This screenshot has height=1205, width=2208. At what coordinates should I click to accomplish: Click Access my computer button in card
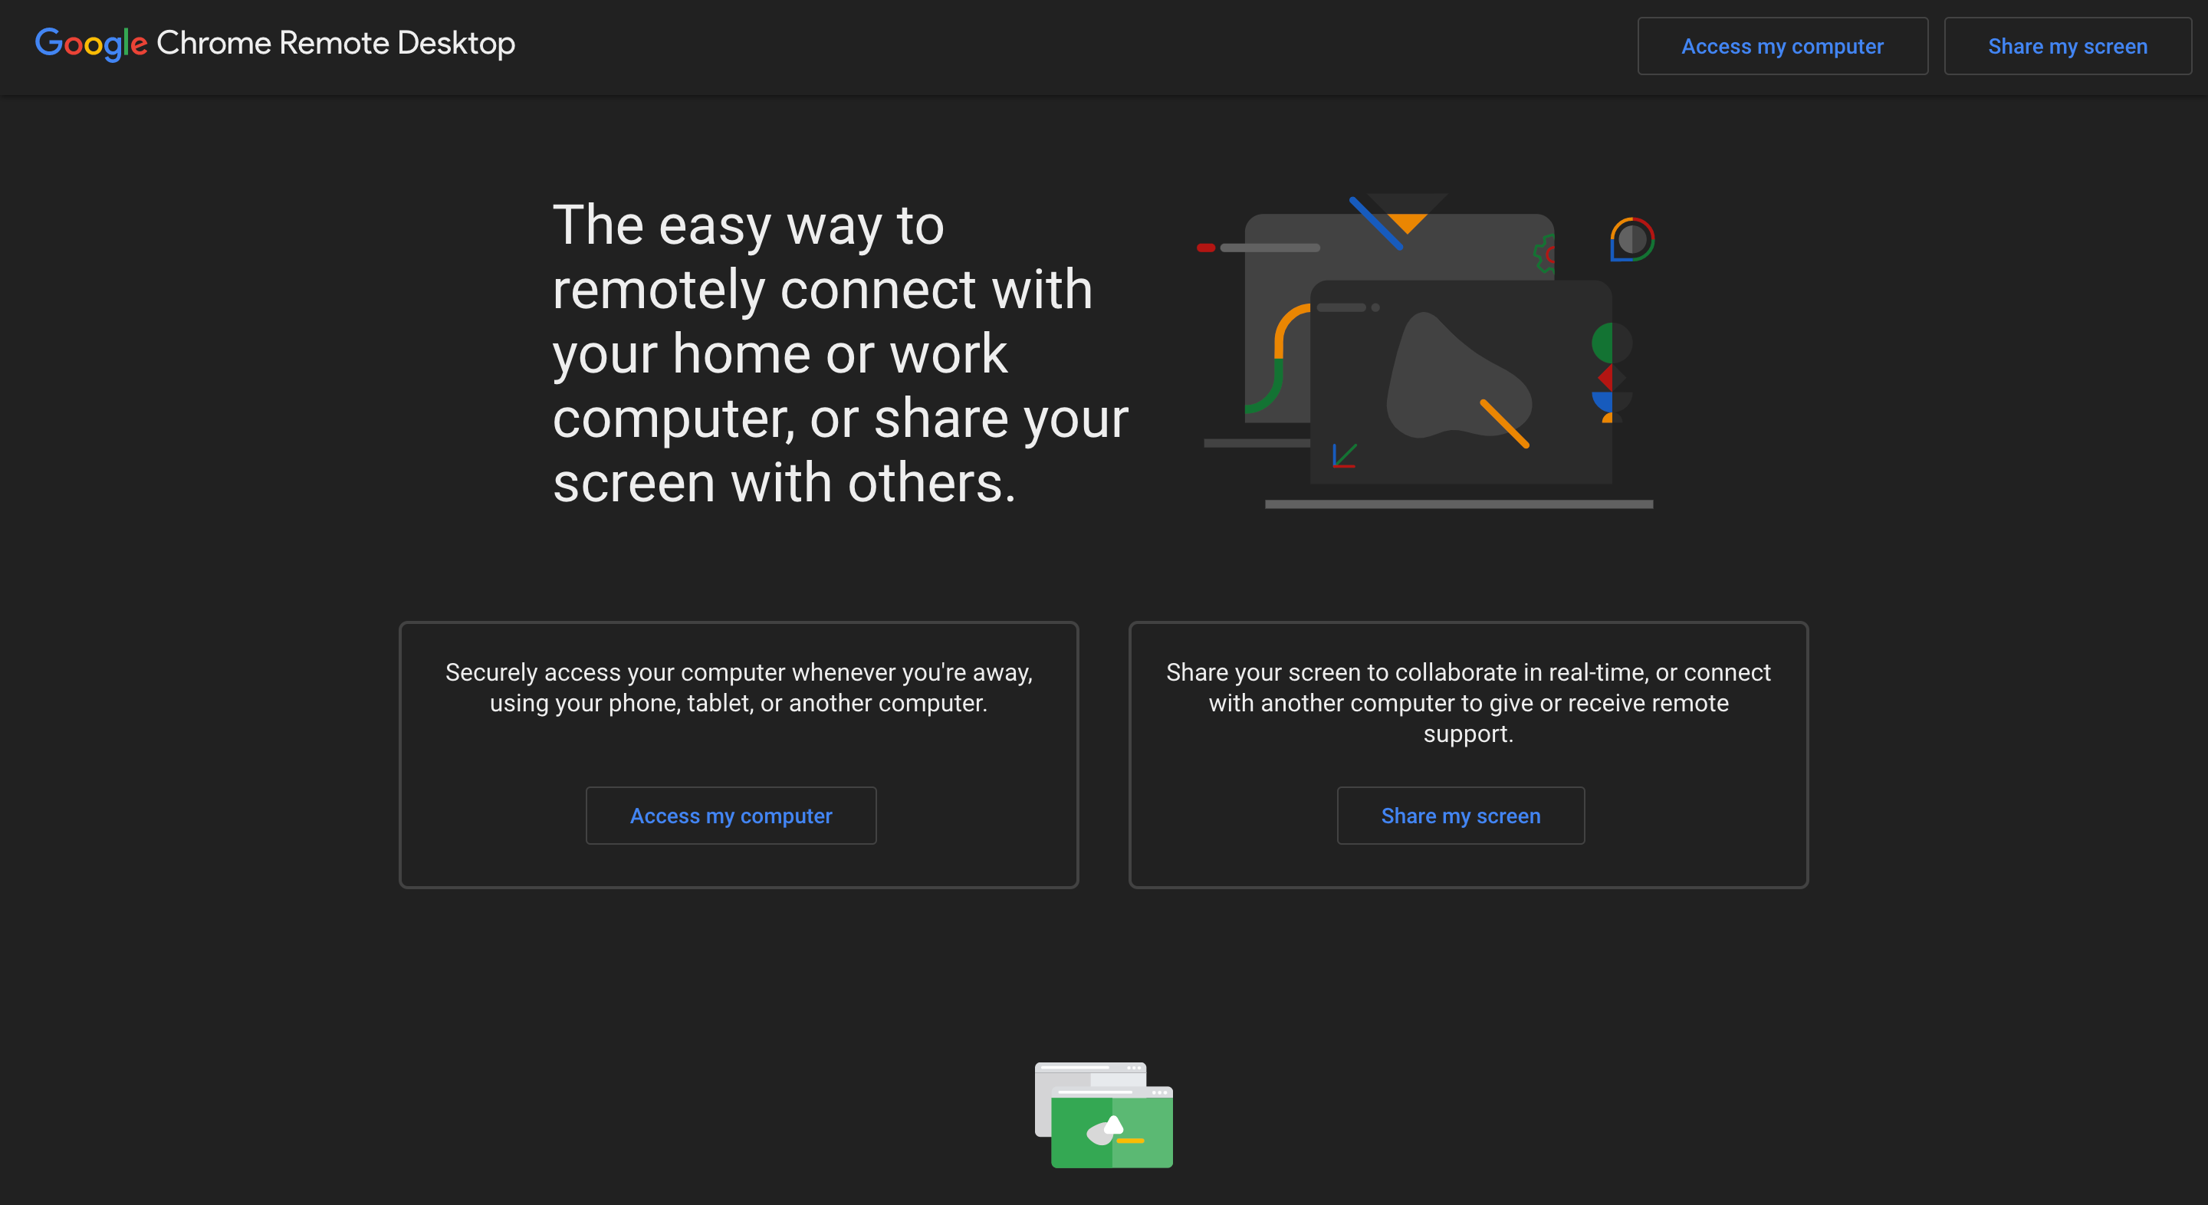[731, 815]
